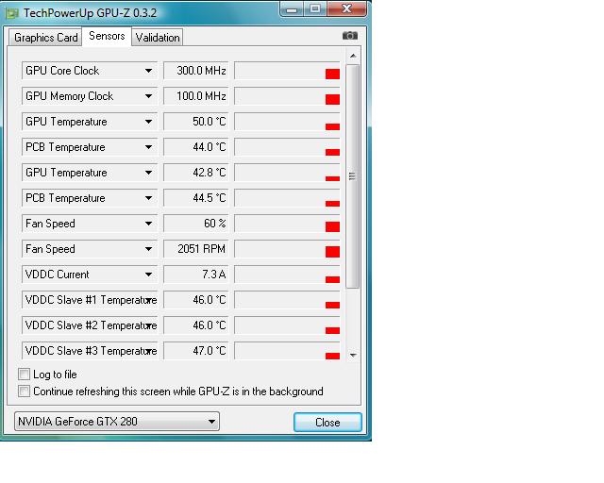Click the VDDC Current history graph
This screenshot has width=604, height=483.
click(x=287, y=274)
